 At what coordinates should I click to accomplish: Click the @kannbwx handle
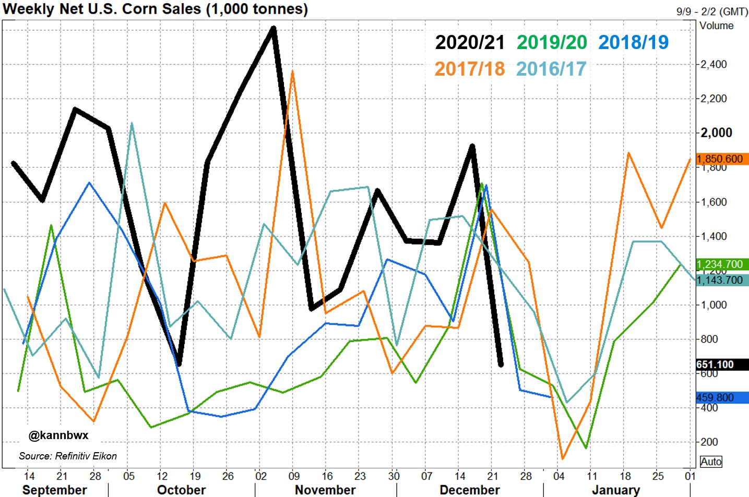click(x=58, y=435)
